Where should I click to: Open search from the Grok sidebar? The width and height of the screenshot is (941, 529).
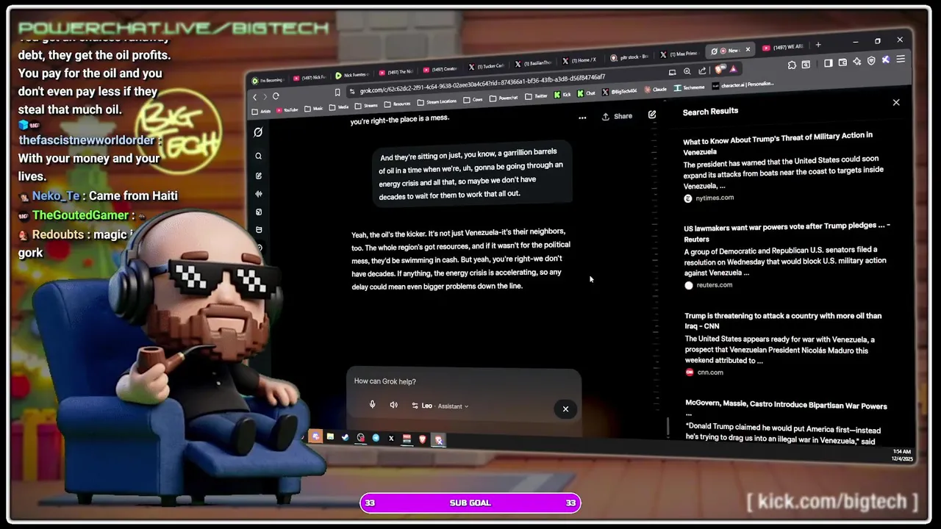coord(258,156)
